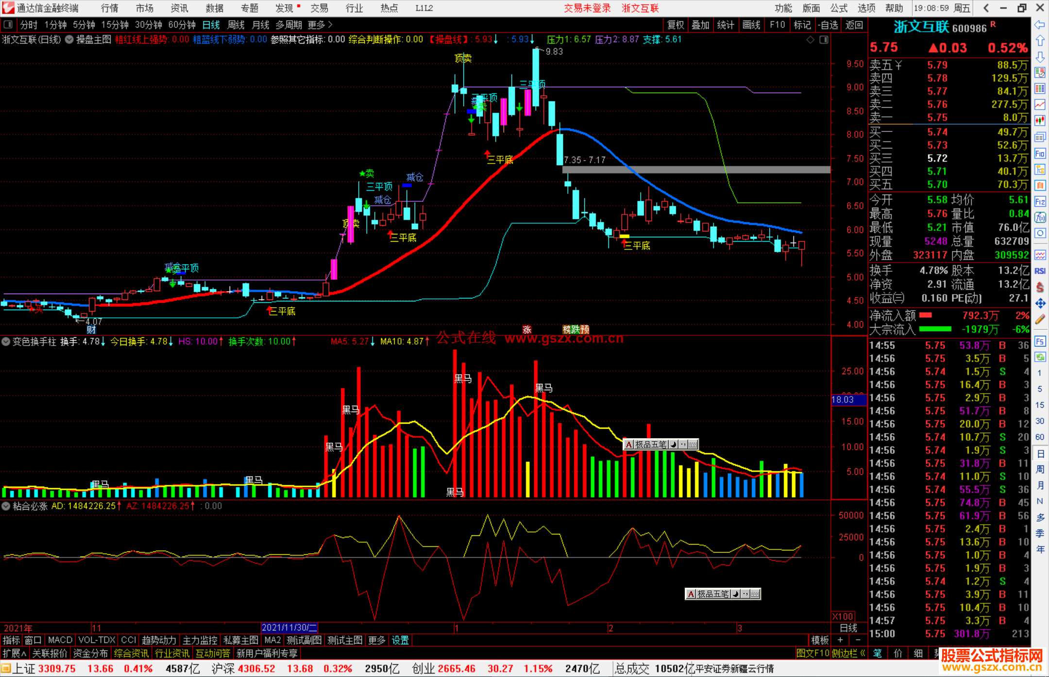1049x677 pixels.
Task: Select 年 yearly period in right sidebar
Action: coord(1040,549)
